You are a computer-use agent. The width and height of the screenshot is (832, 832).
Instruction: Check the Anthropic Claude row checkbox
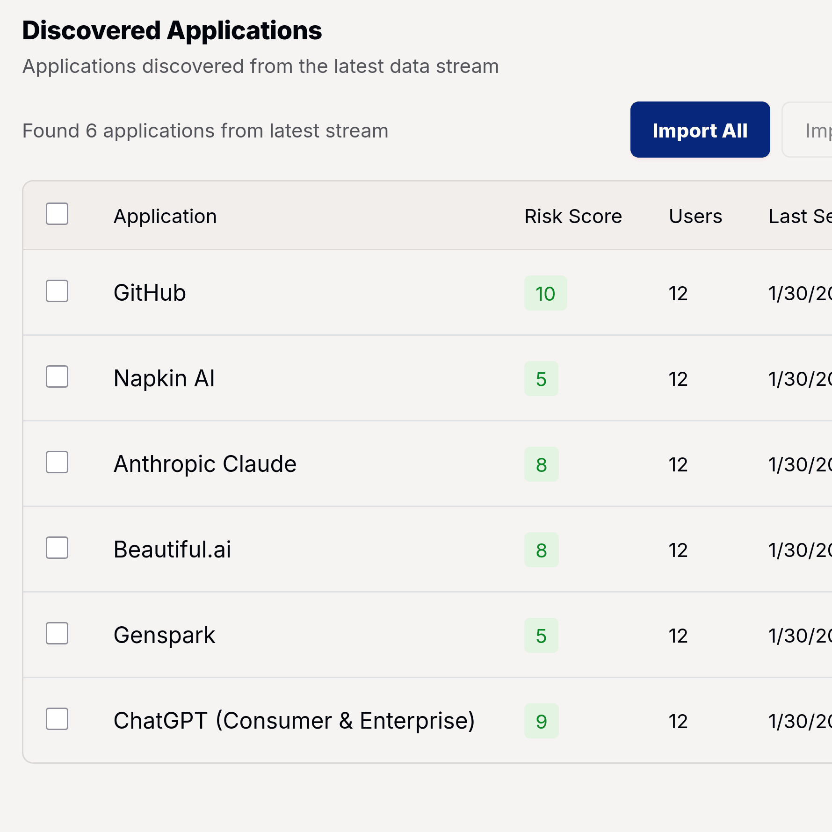pos(57,462)
